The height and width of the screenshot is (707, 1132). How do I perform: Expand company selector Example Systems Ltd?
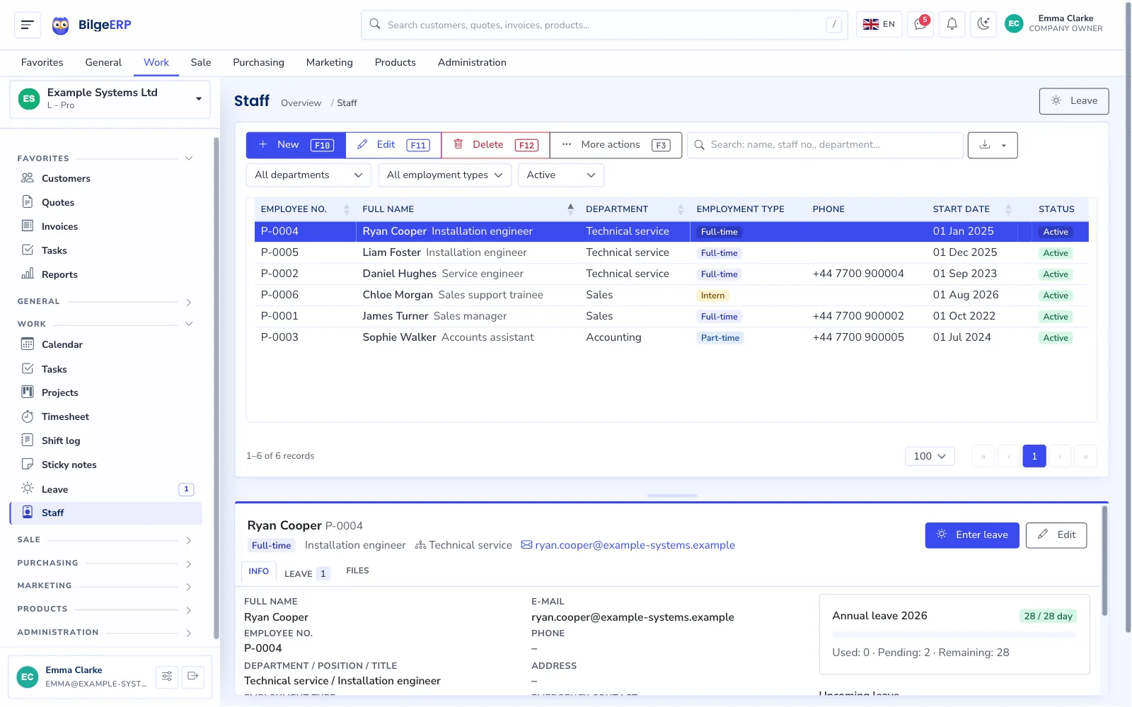pyautogui.click(x=110, y=98)
